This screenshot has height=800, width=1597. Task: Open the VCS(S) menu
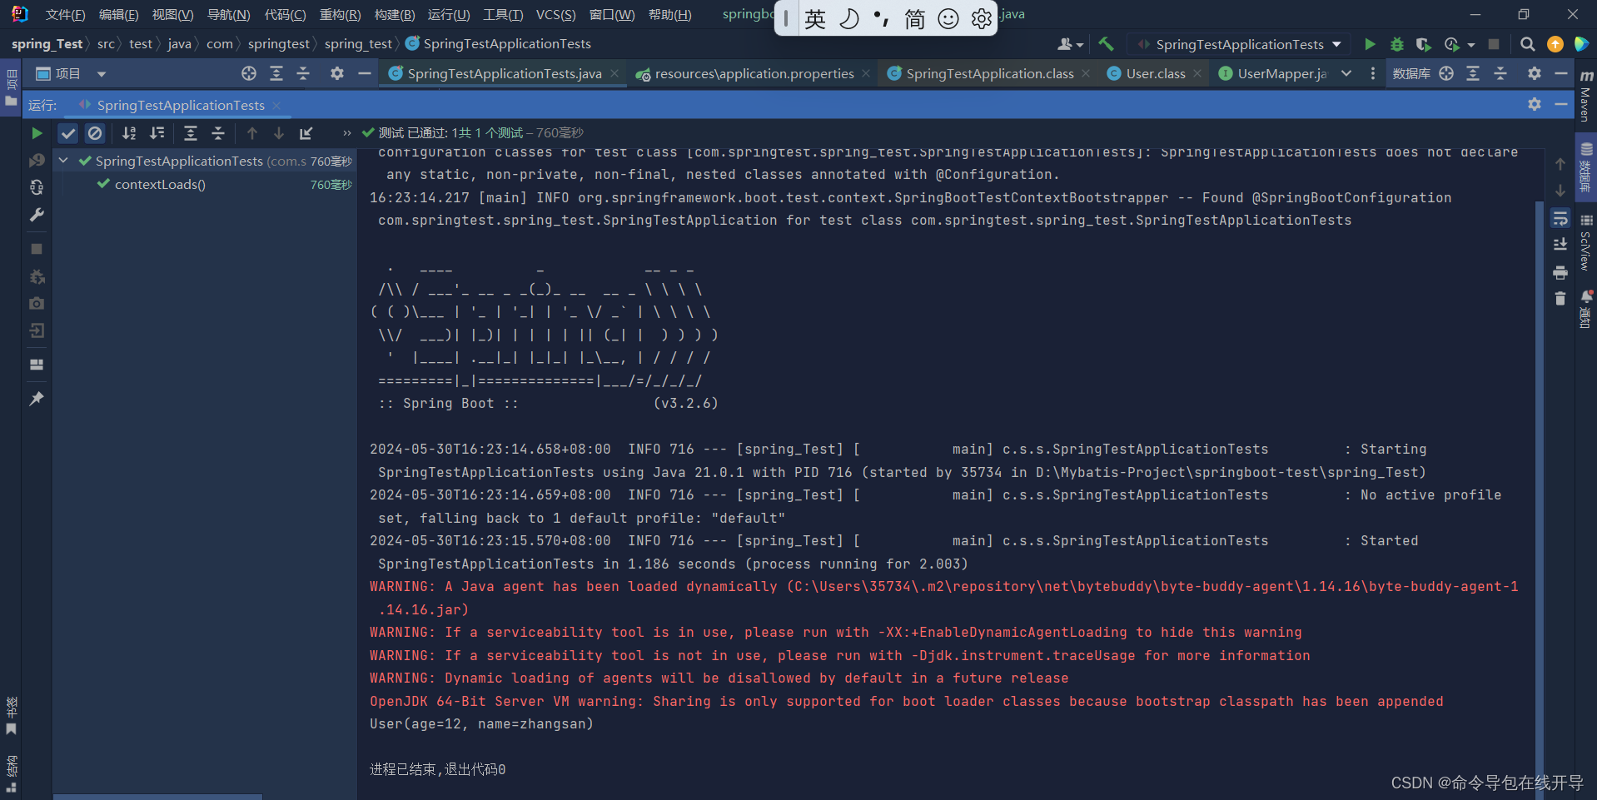[x=555, y=15]
